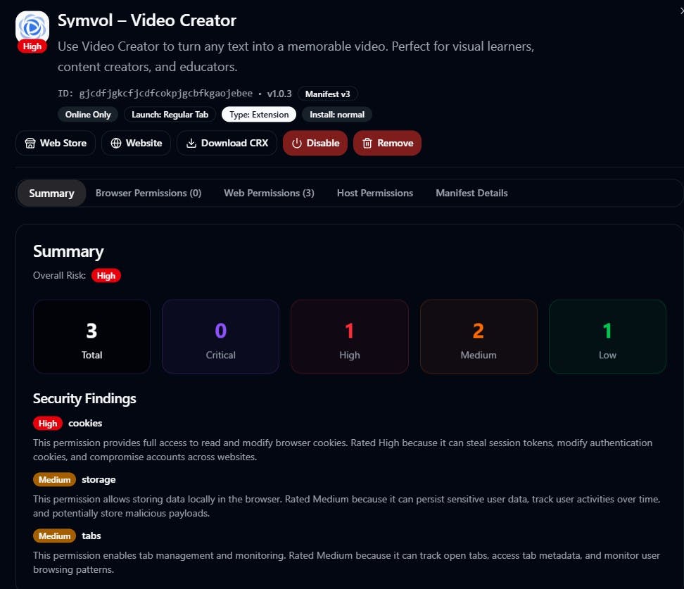This screenshot has width=684, height=589.
Task: Click the storefront icon on Web Store button
Action: (x=30, y=143)
